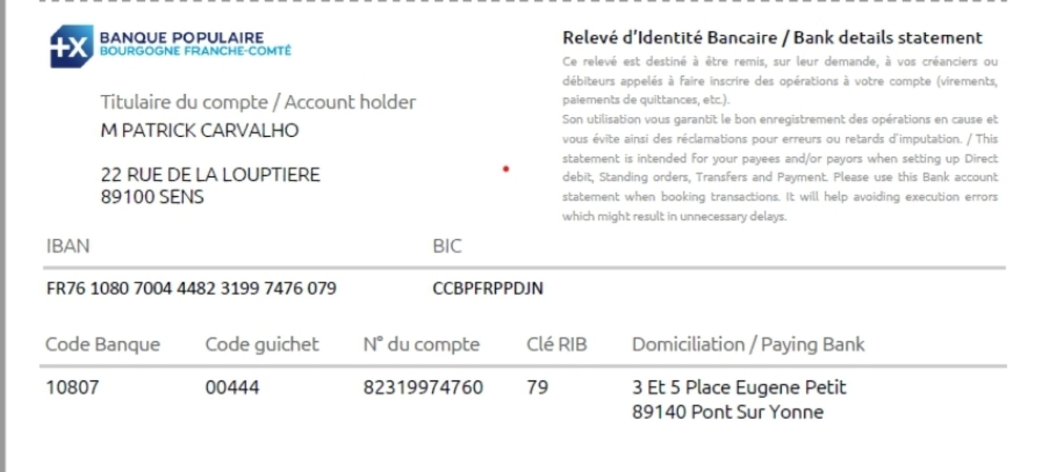
Task: Click the BIC column label
Action: click(447, 246)
